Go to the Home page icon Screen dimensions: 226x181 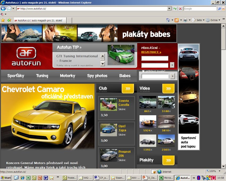[168, 20]
